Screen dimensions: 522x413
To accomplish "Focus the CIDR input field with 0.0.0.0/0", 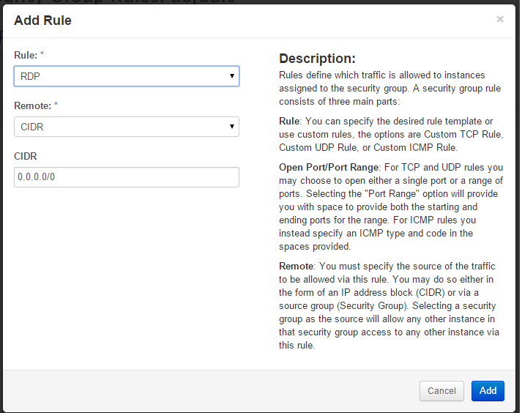I will 126,177.
